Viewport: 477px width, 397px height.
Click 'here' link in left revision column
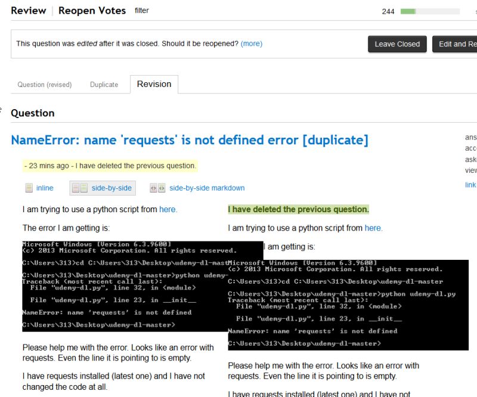[168, 209]
